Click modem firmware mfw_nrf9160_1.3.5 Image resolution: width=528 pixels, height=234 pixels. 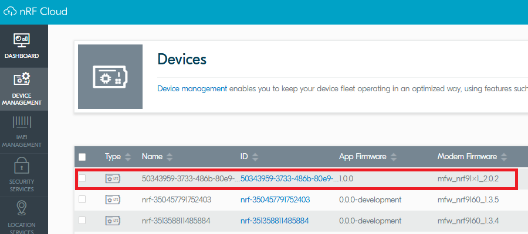point(468,199)
